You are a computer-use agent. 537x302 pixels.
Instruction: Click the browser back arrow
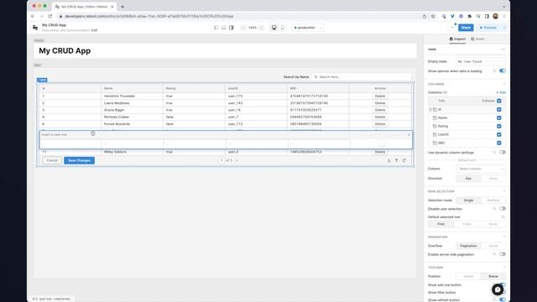point(33,16)
